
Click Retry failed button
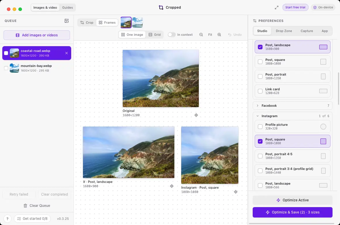click(19, 194)
